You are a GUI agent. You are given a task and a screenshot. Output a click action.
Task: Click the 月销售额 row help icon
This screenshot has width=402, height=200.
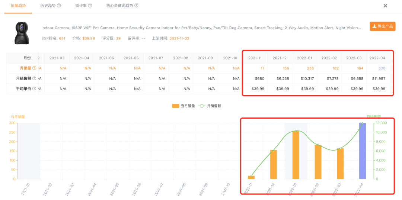34,79
